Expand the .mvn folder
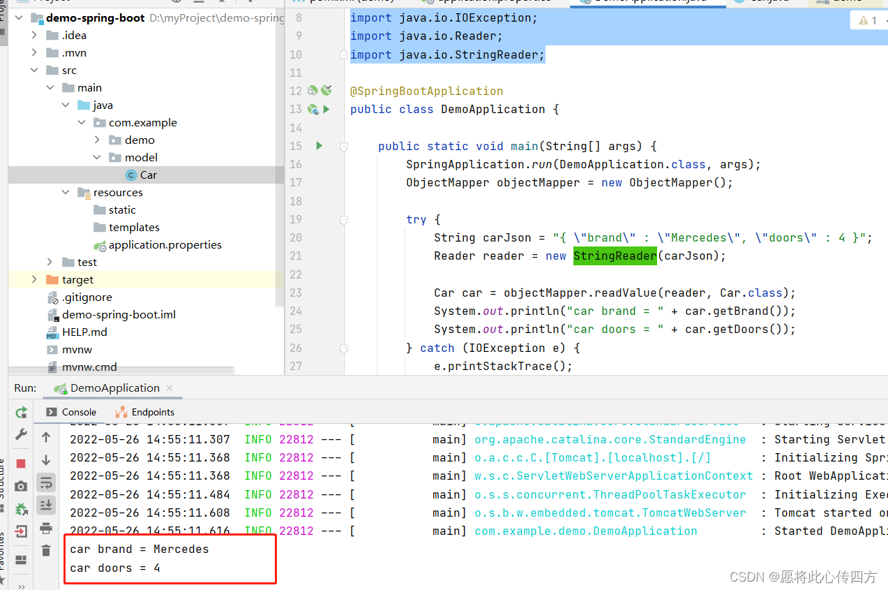The width and height of the screenshot is (888, 590). [x=35, y=52]
